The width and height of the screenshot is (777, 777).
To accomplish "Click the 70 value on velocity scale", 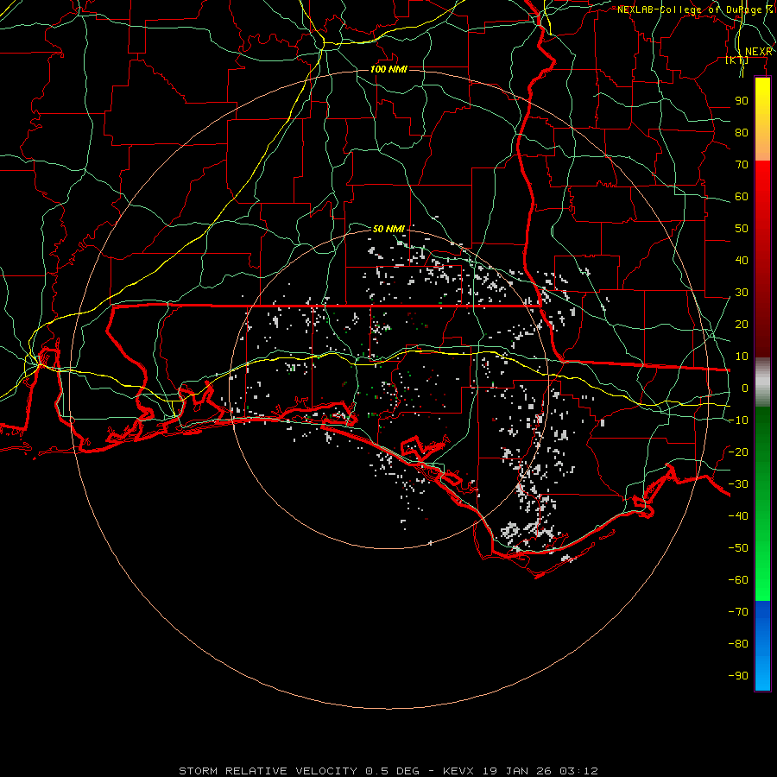I will (742, 165).
